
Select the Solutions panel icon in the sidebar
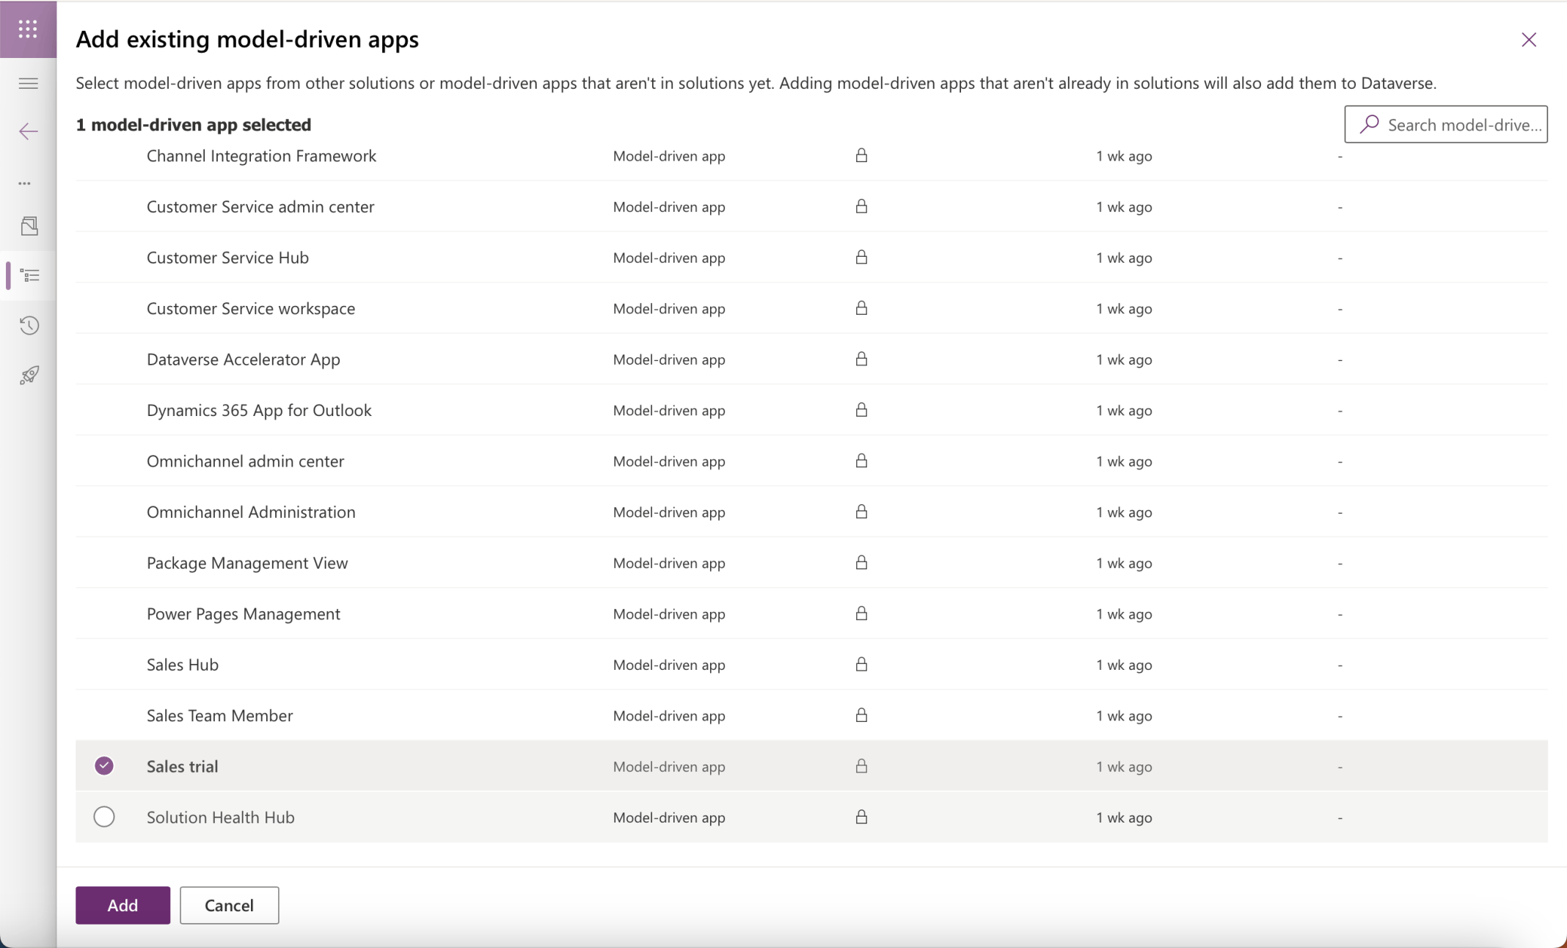tap(29, 227)
